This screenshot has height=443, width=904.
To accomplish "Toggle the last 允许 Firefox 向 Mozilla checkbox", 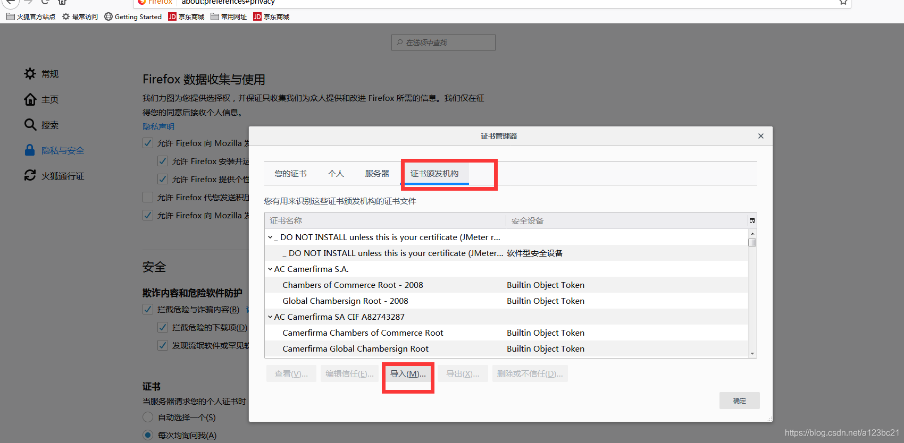I will (148, 215).
